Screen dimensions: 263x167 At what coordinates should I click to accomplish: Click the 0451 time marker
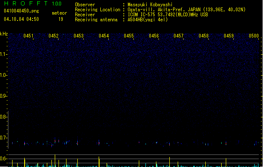click(28, 36)
